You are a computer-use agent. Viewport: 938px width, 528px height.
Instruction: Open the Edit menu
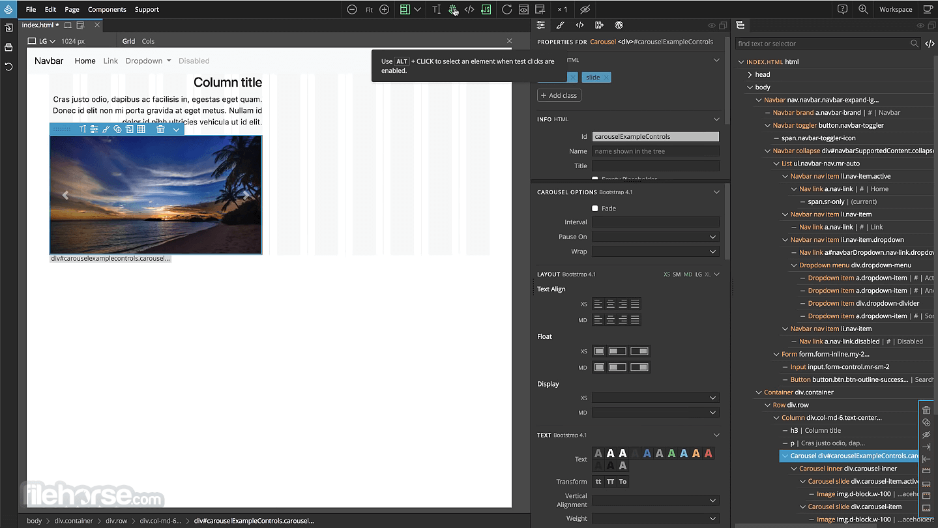click(50, 9)
